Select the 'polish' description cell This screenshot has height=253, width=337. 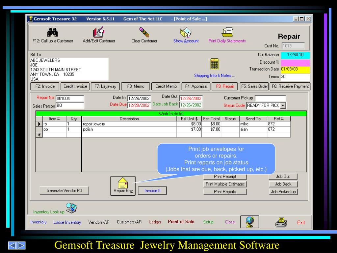[129, 129]
